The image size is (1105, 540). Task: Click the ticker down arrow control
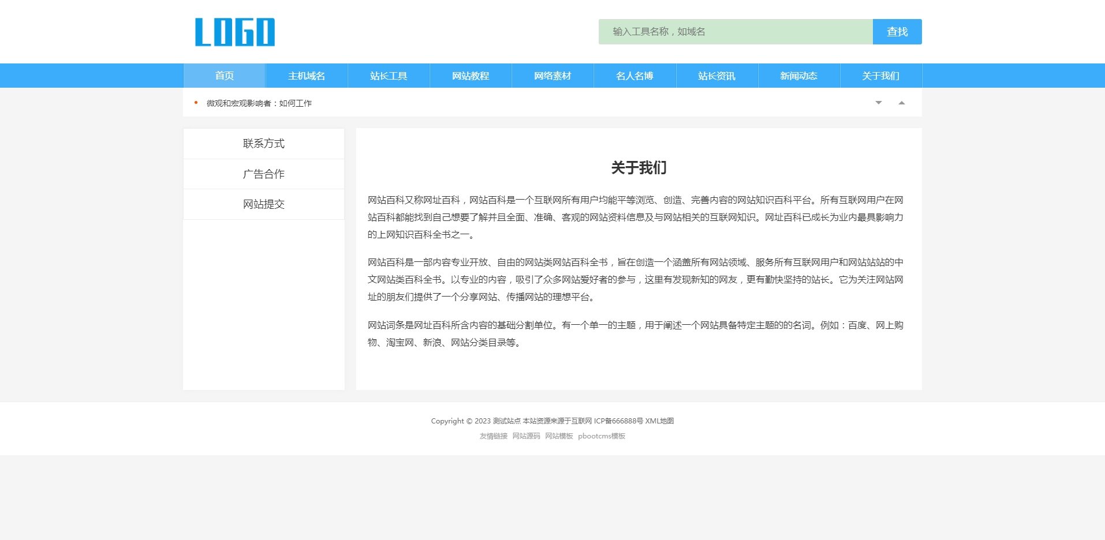(x=878, y=102)
